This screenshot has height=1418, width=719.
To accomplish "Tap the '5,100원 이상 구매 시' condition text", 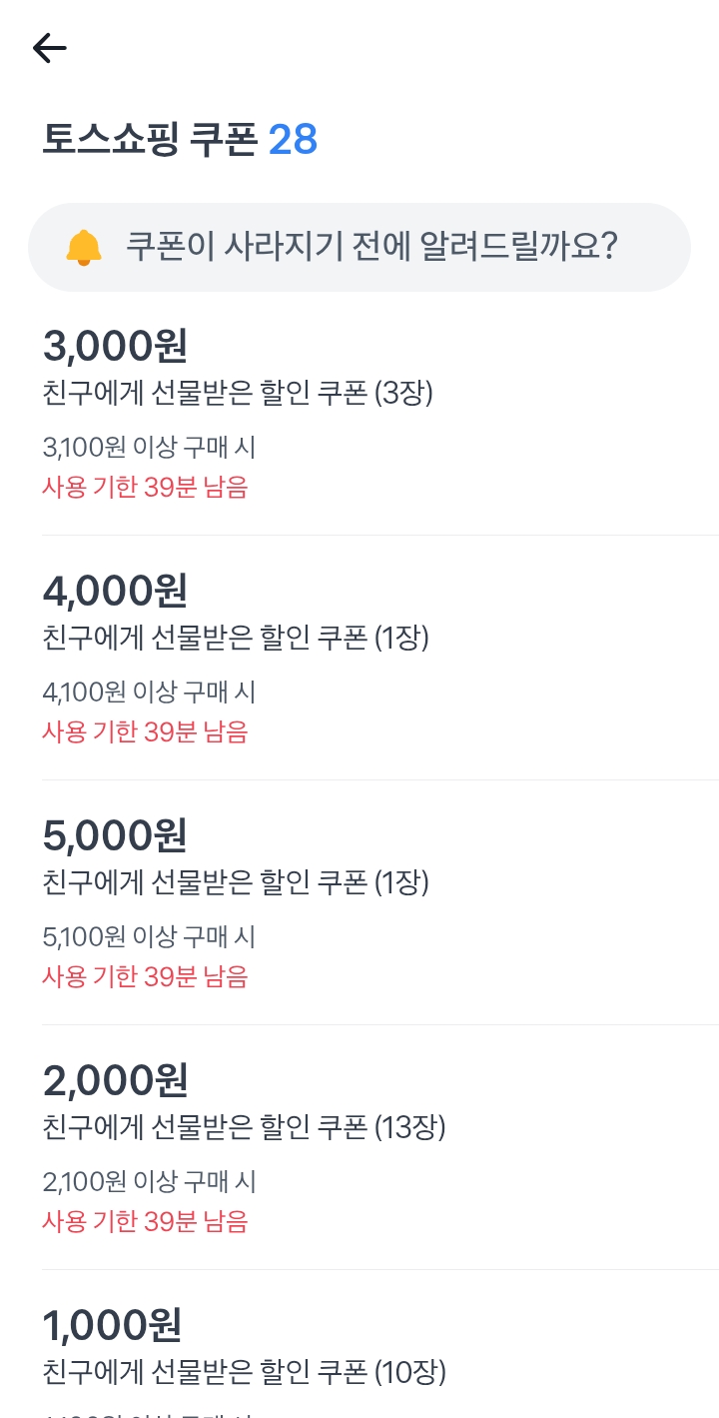I will (x=150, y=936).
